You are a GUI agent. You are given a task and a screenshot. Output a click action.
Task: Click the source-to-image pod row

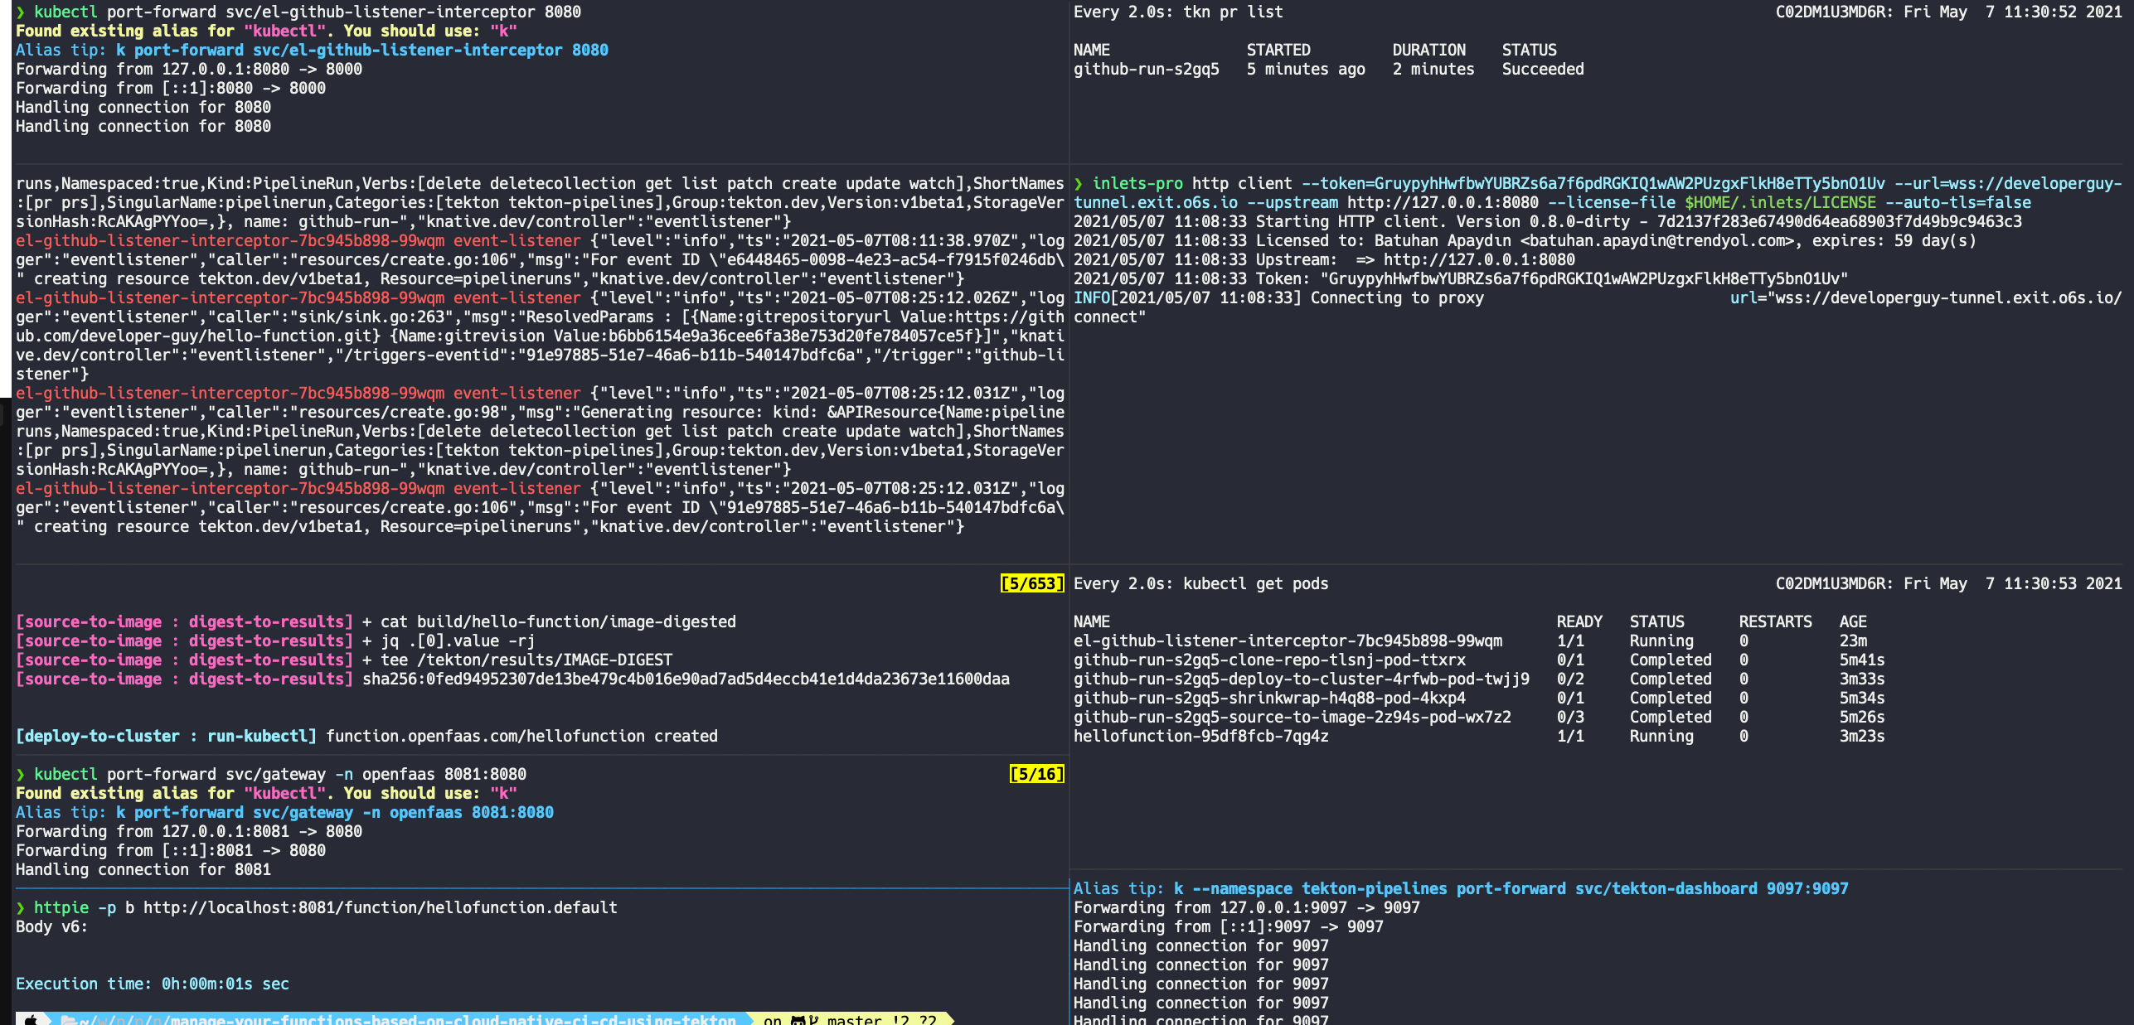1292,717
